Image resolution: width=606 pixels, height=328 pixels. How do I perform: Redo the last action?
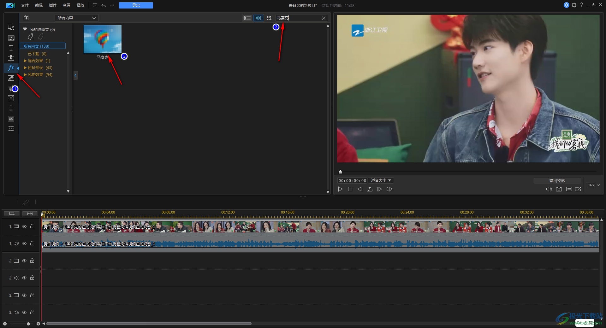112,5
